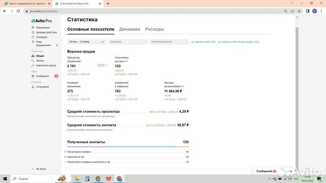326x183 pixels.
Task: Click orange segment of contacts bar
Action: click(182, 147)
